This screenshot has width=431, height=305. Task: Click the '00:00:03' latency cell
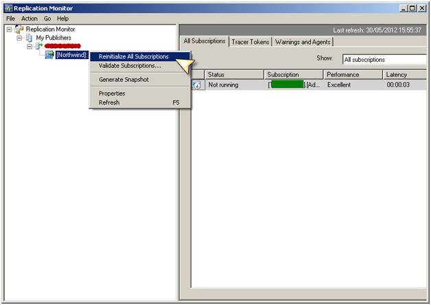pos(398,84)
